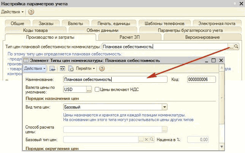The width and height of the screenshot is (245, 153).
Task: Click the Код field with 000000006
Action: point(201,79)
